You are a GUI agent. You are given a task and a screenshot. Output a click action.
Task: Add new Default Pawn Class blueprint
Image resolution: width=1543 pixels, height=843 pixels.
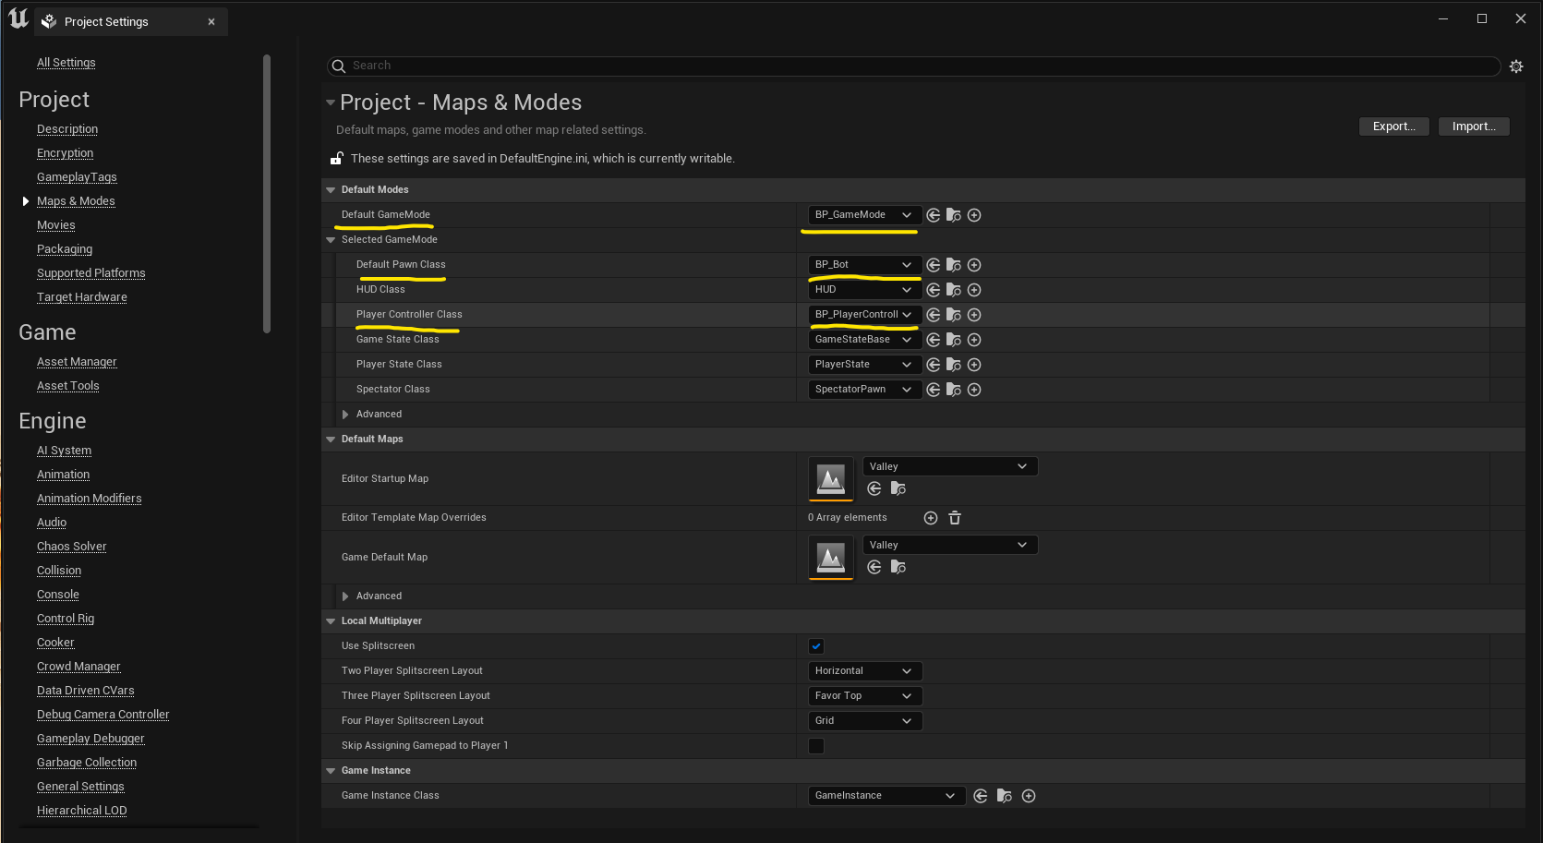974,265
